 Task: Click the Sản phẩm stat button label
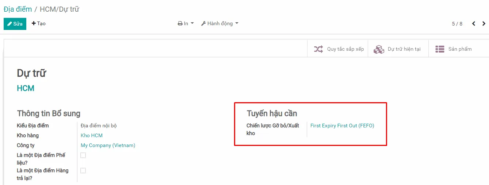[x=460, y=49]
